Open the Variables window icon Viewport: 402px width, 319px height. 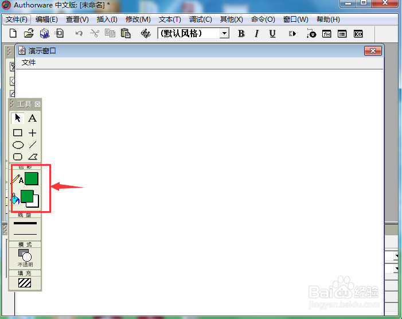point(342,34)
